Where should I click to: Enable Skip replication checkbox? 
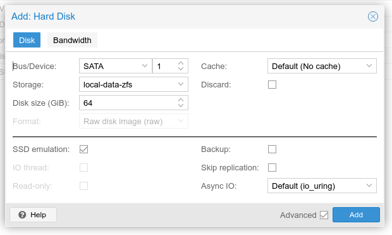(272, 167)
